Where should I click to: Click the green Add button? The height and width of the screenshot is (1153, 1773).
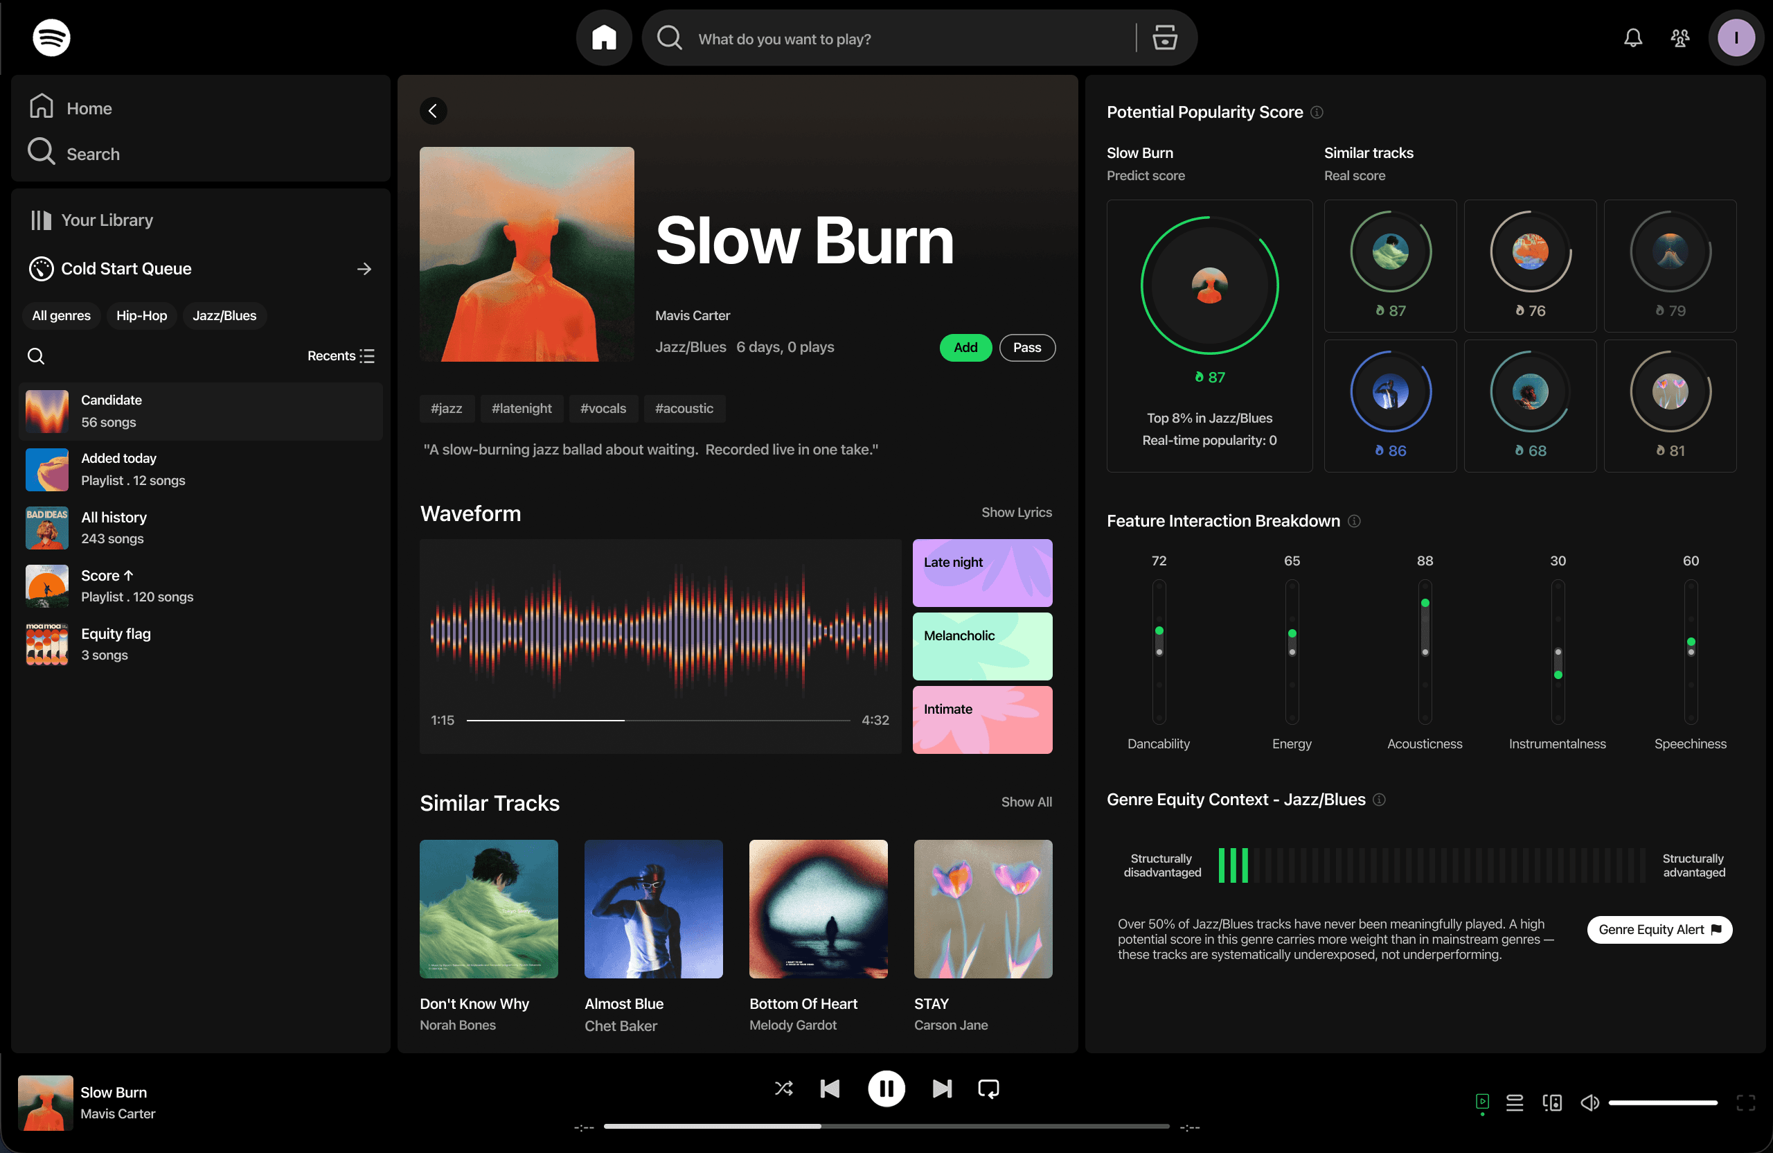pos(965,348)
